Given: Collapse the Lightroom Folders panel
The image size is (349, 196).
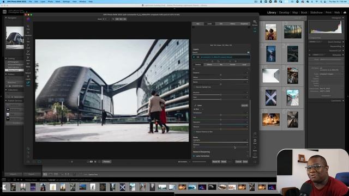Looking at the screenshot, I should (6, 74).
